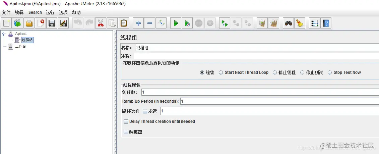The image size is (379, 154).
Task: Select 线程组 node in the tree
Action: pos(27,40)
